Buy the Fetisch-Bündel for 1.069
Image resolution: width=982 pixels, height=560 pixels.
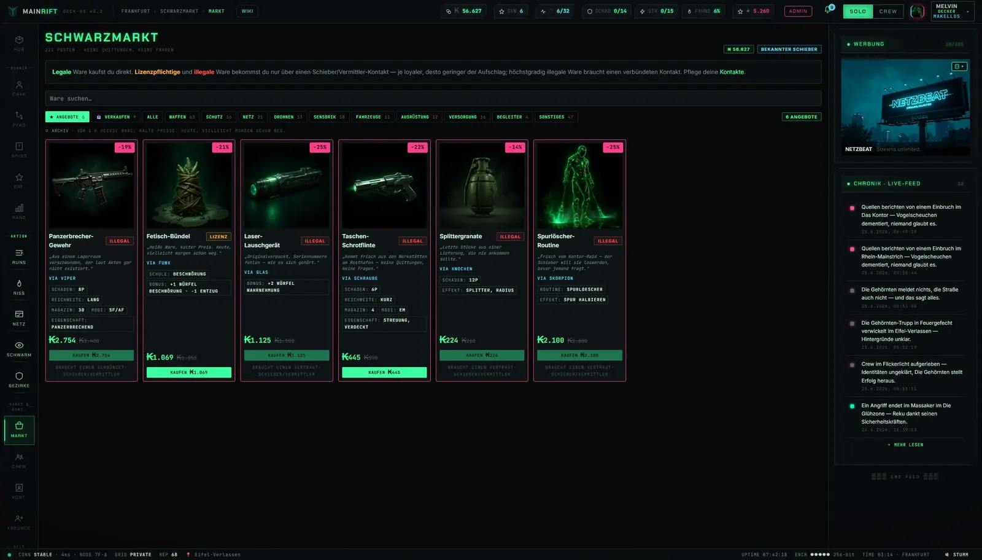point(189,372)
